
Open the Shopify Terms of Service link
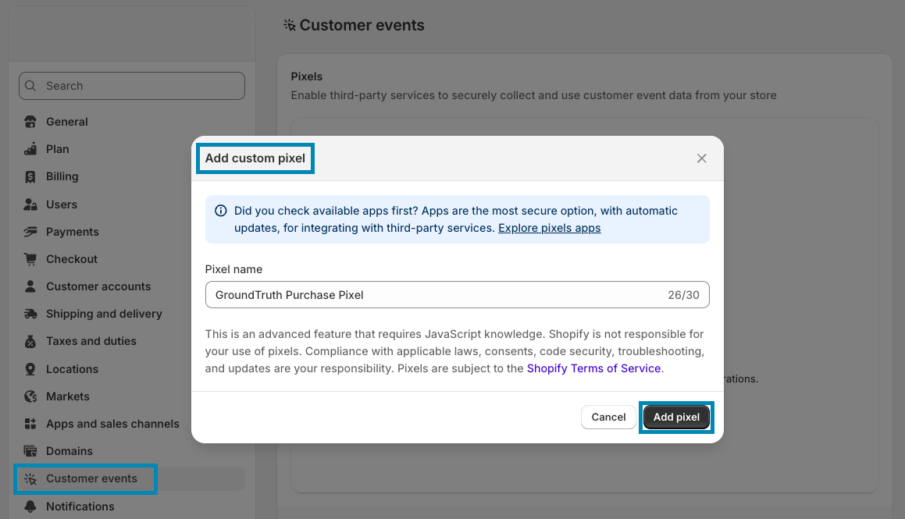click(593, 368)
